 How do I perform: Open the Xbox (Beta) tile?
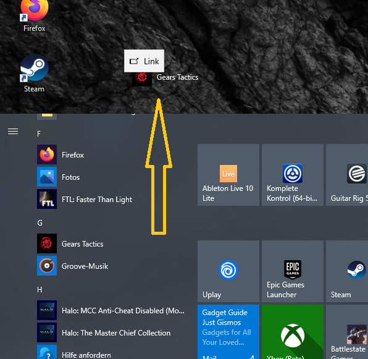(293, 332)
